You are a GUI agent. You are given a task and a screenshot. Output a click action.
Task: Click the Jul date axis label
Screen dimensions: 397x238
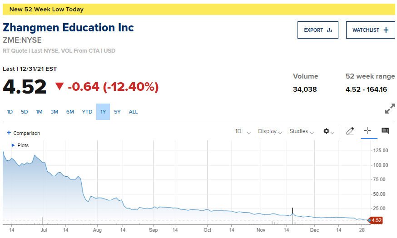[x=44, y=230]
